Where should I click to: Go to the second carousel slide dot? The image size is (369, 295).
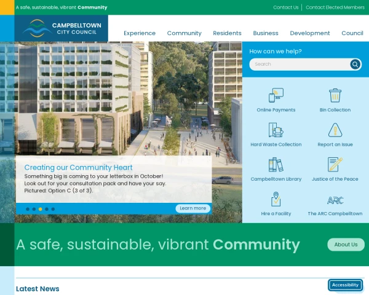coord(34,209)
